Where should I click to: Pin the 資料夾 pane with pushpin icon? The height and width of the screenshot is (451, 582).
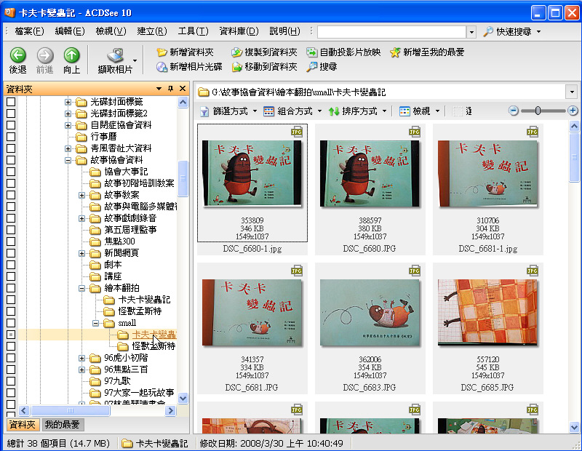(x=170, y=88)
